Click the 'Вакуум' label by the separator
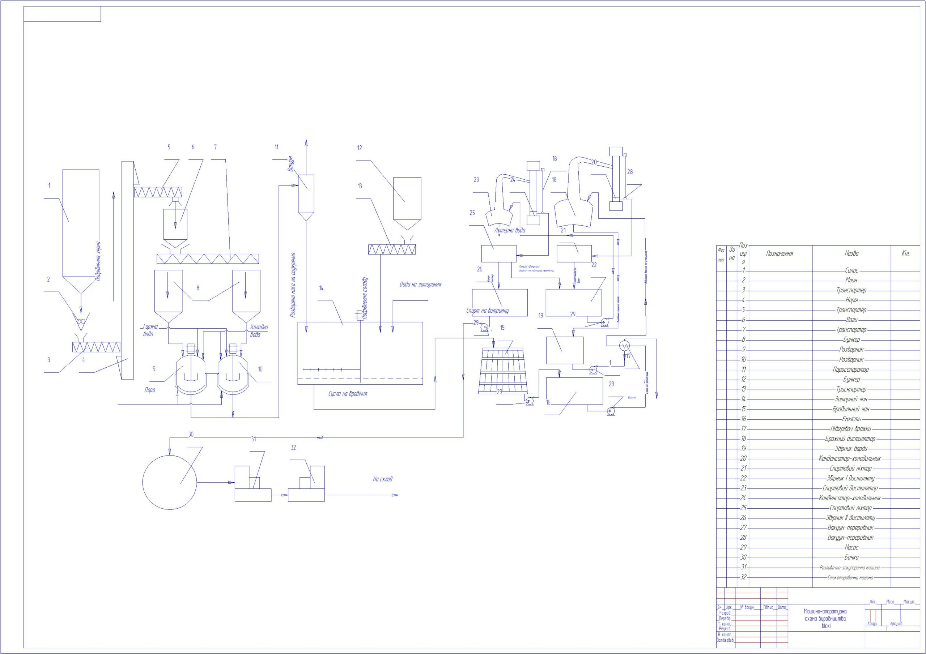926x654 pixels. tap(291, 164)
